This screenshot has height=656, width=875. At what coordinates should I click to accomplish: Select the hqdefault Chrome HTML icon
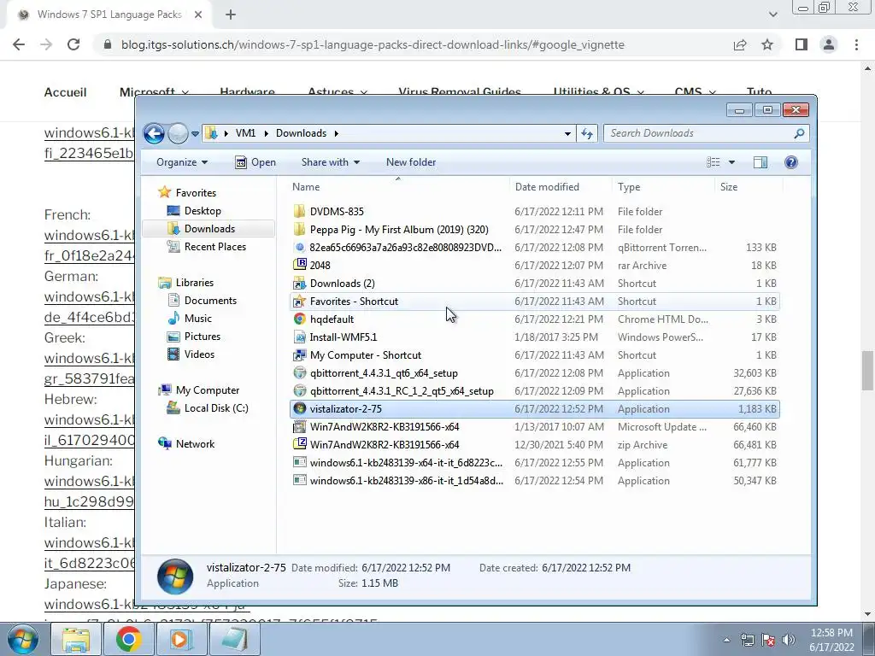300,319
